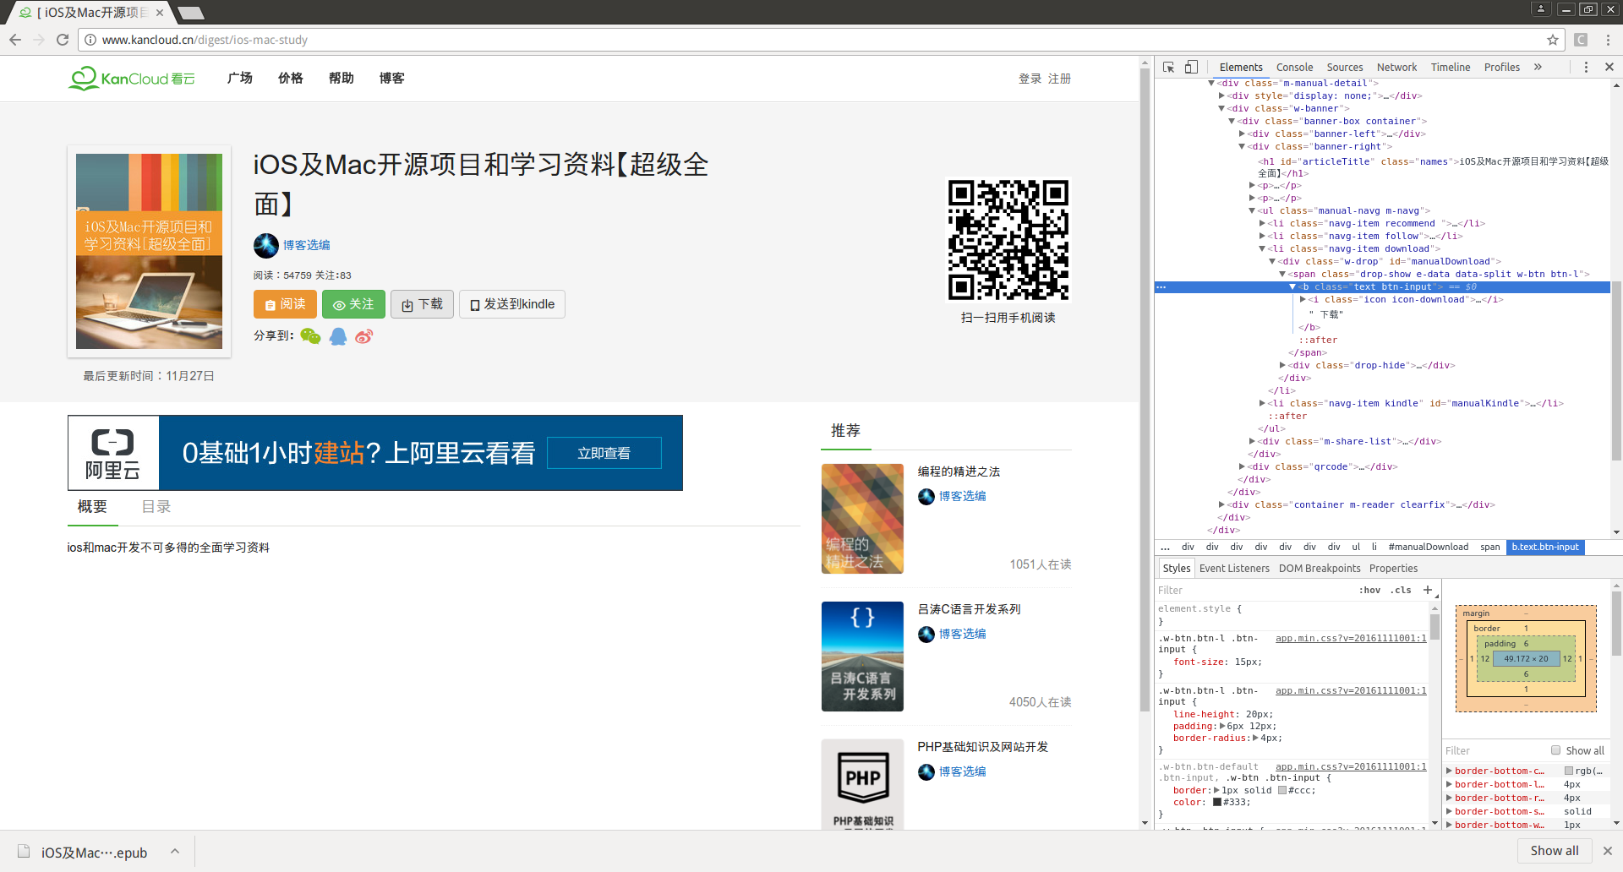Screen dimensions: 1623x872
Task: Click the QR code image
Action: click(x=1008, y=240)
